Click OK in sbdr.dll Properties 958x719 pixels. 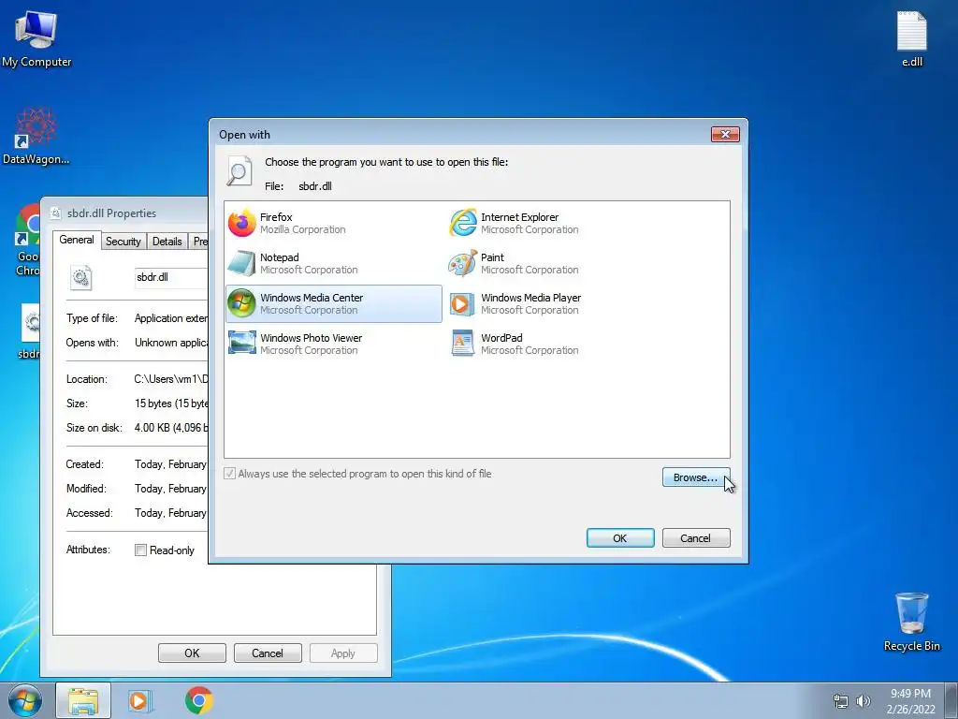click(x=192, y=653)
